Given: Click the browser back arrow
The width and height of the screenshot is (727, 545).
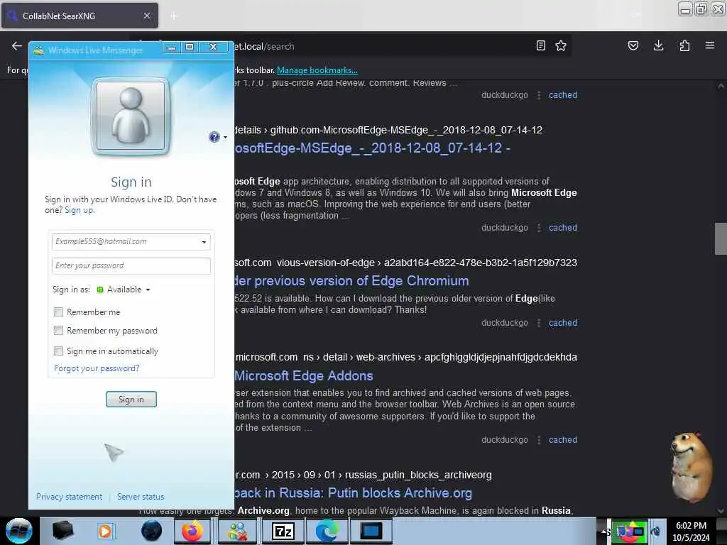Looking at the screenshot, I should coord(17,46).
